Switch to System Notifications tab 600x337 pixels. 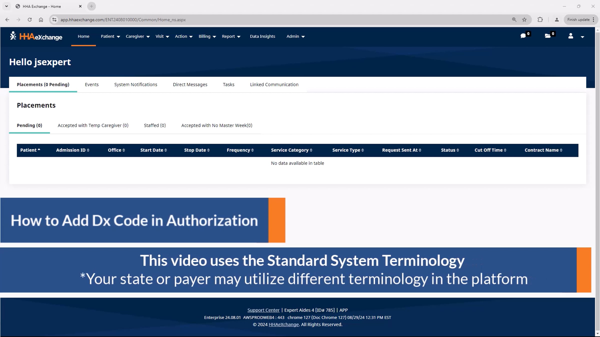coord(136,85)
